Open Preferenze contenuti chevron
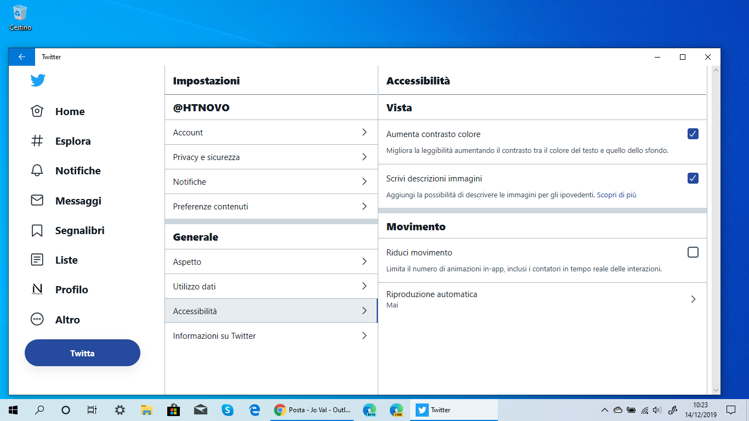This screenshot has width=749, height=421. click(x=365, y=206)
